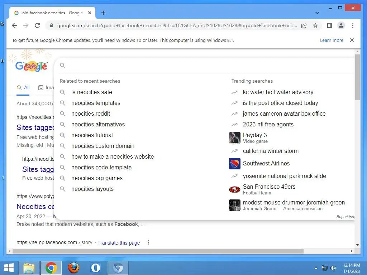Choose 'how to make a neocities website'
This screenshot has width=367, height=275.
click(113, 157)
